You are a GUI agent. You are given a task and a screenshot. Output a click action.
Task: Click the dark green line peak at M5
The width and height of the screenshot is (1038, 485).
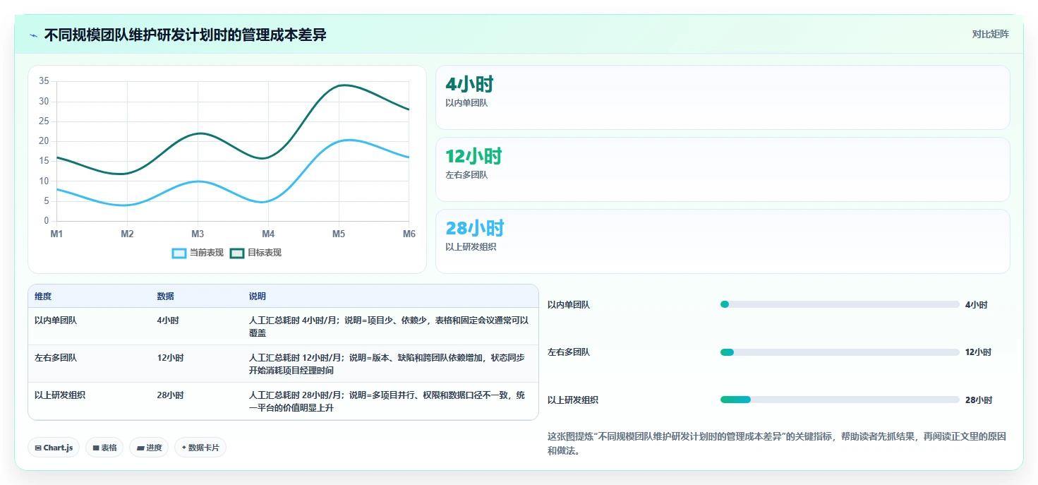343,85
